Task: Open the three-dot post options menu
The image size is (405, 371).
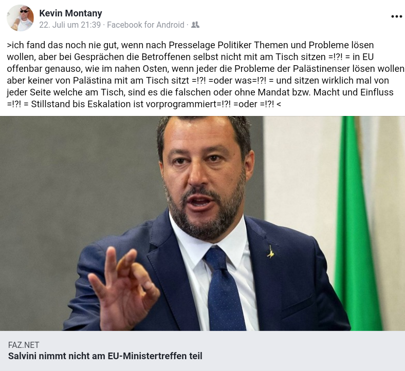Action: [x=396, y=16]
